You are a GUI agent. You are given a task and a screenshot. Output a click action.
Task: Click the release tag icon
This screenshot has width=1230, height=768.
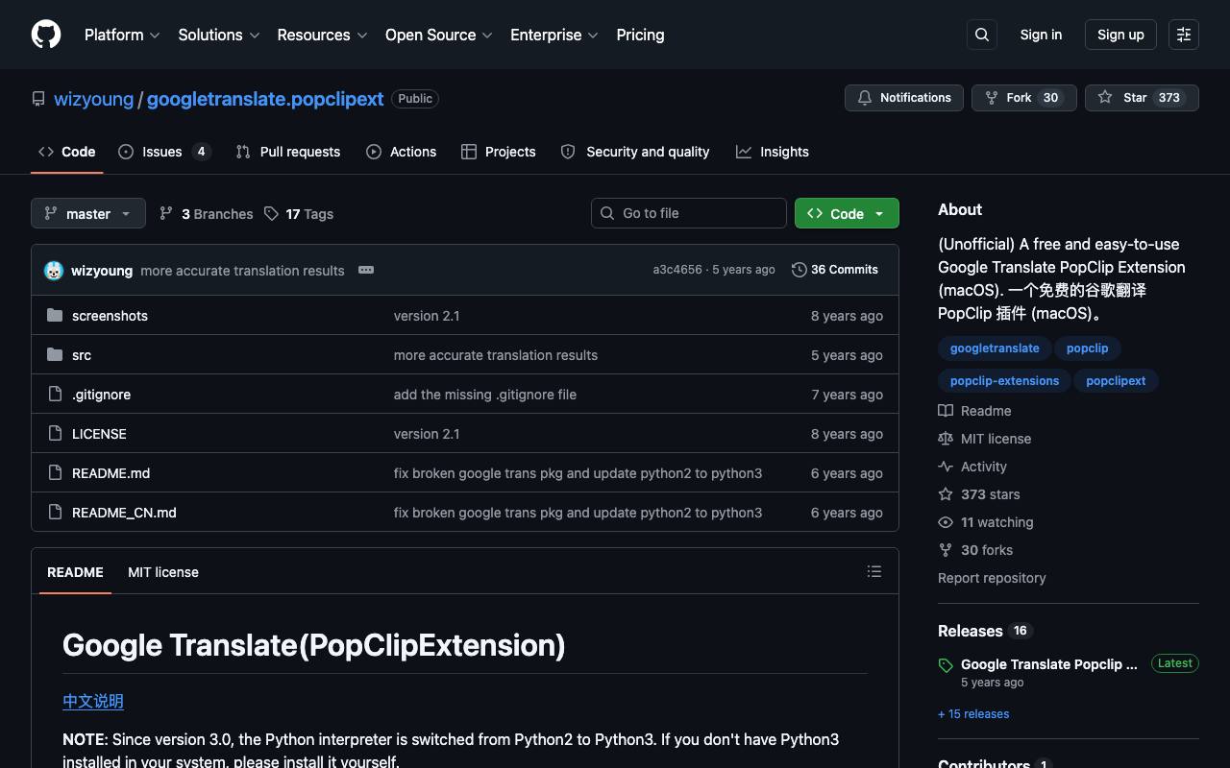946,665
